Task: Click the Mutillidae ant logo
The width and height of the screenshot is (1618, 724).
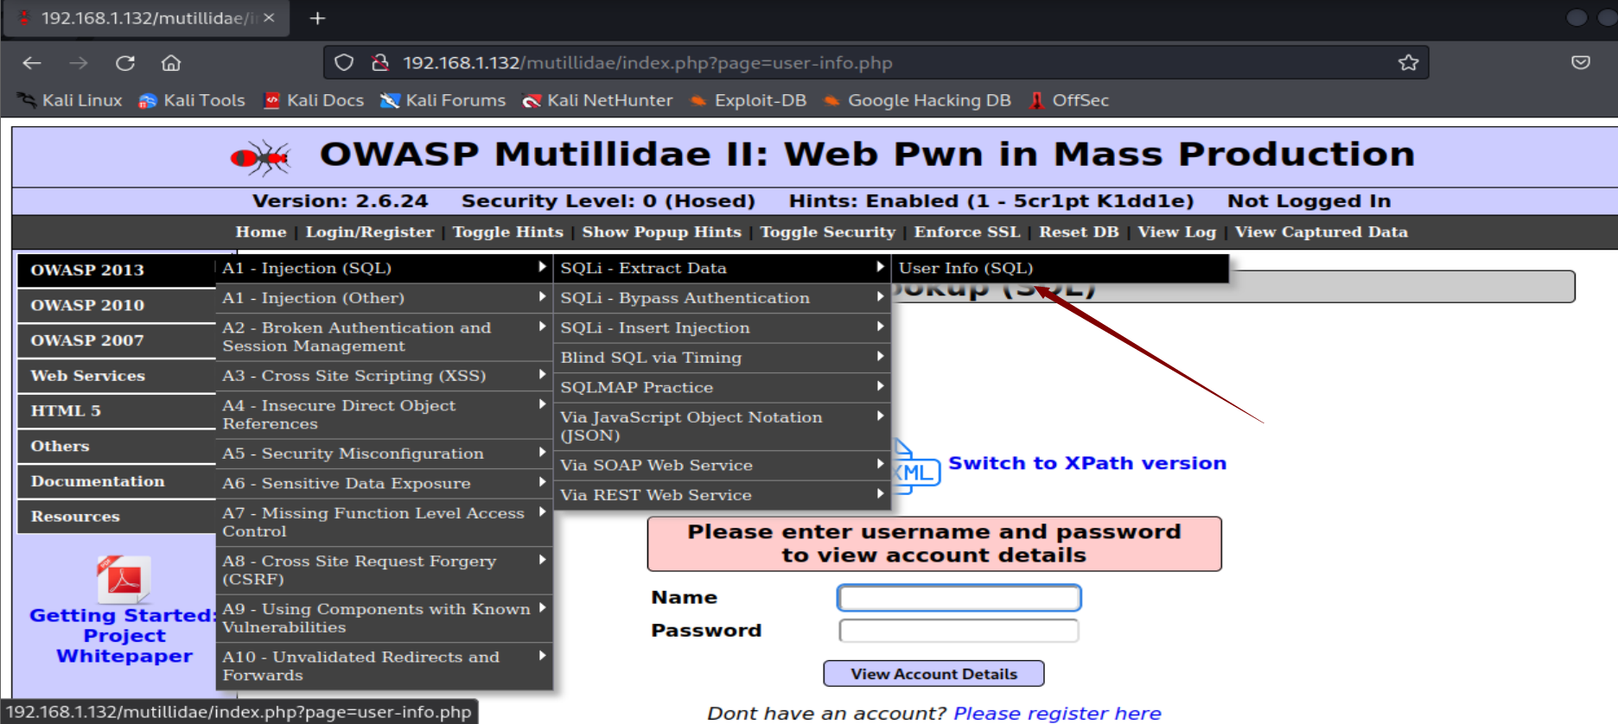Action: coord(260,158)
